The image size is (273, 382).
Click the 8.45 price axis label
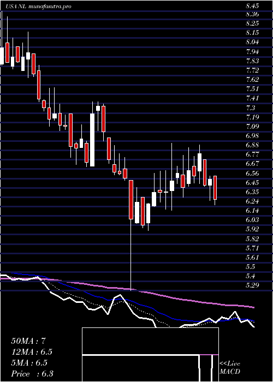(x=252, y=7)
